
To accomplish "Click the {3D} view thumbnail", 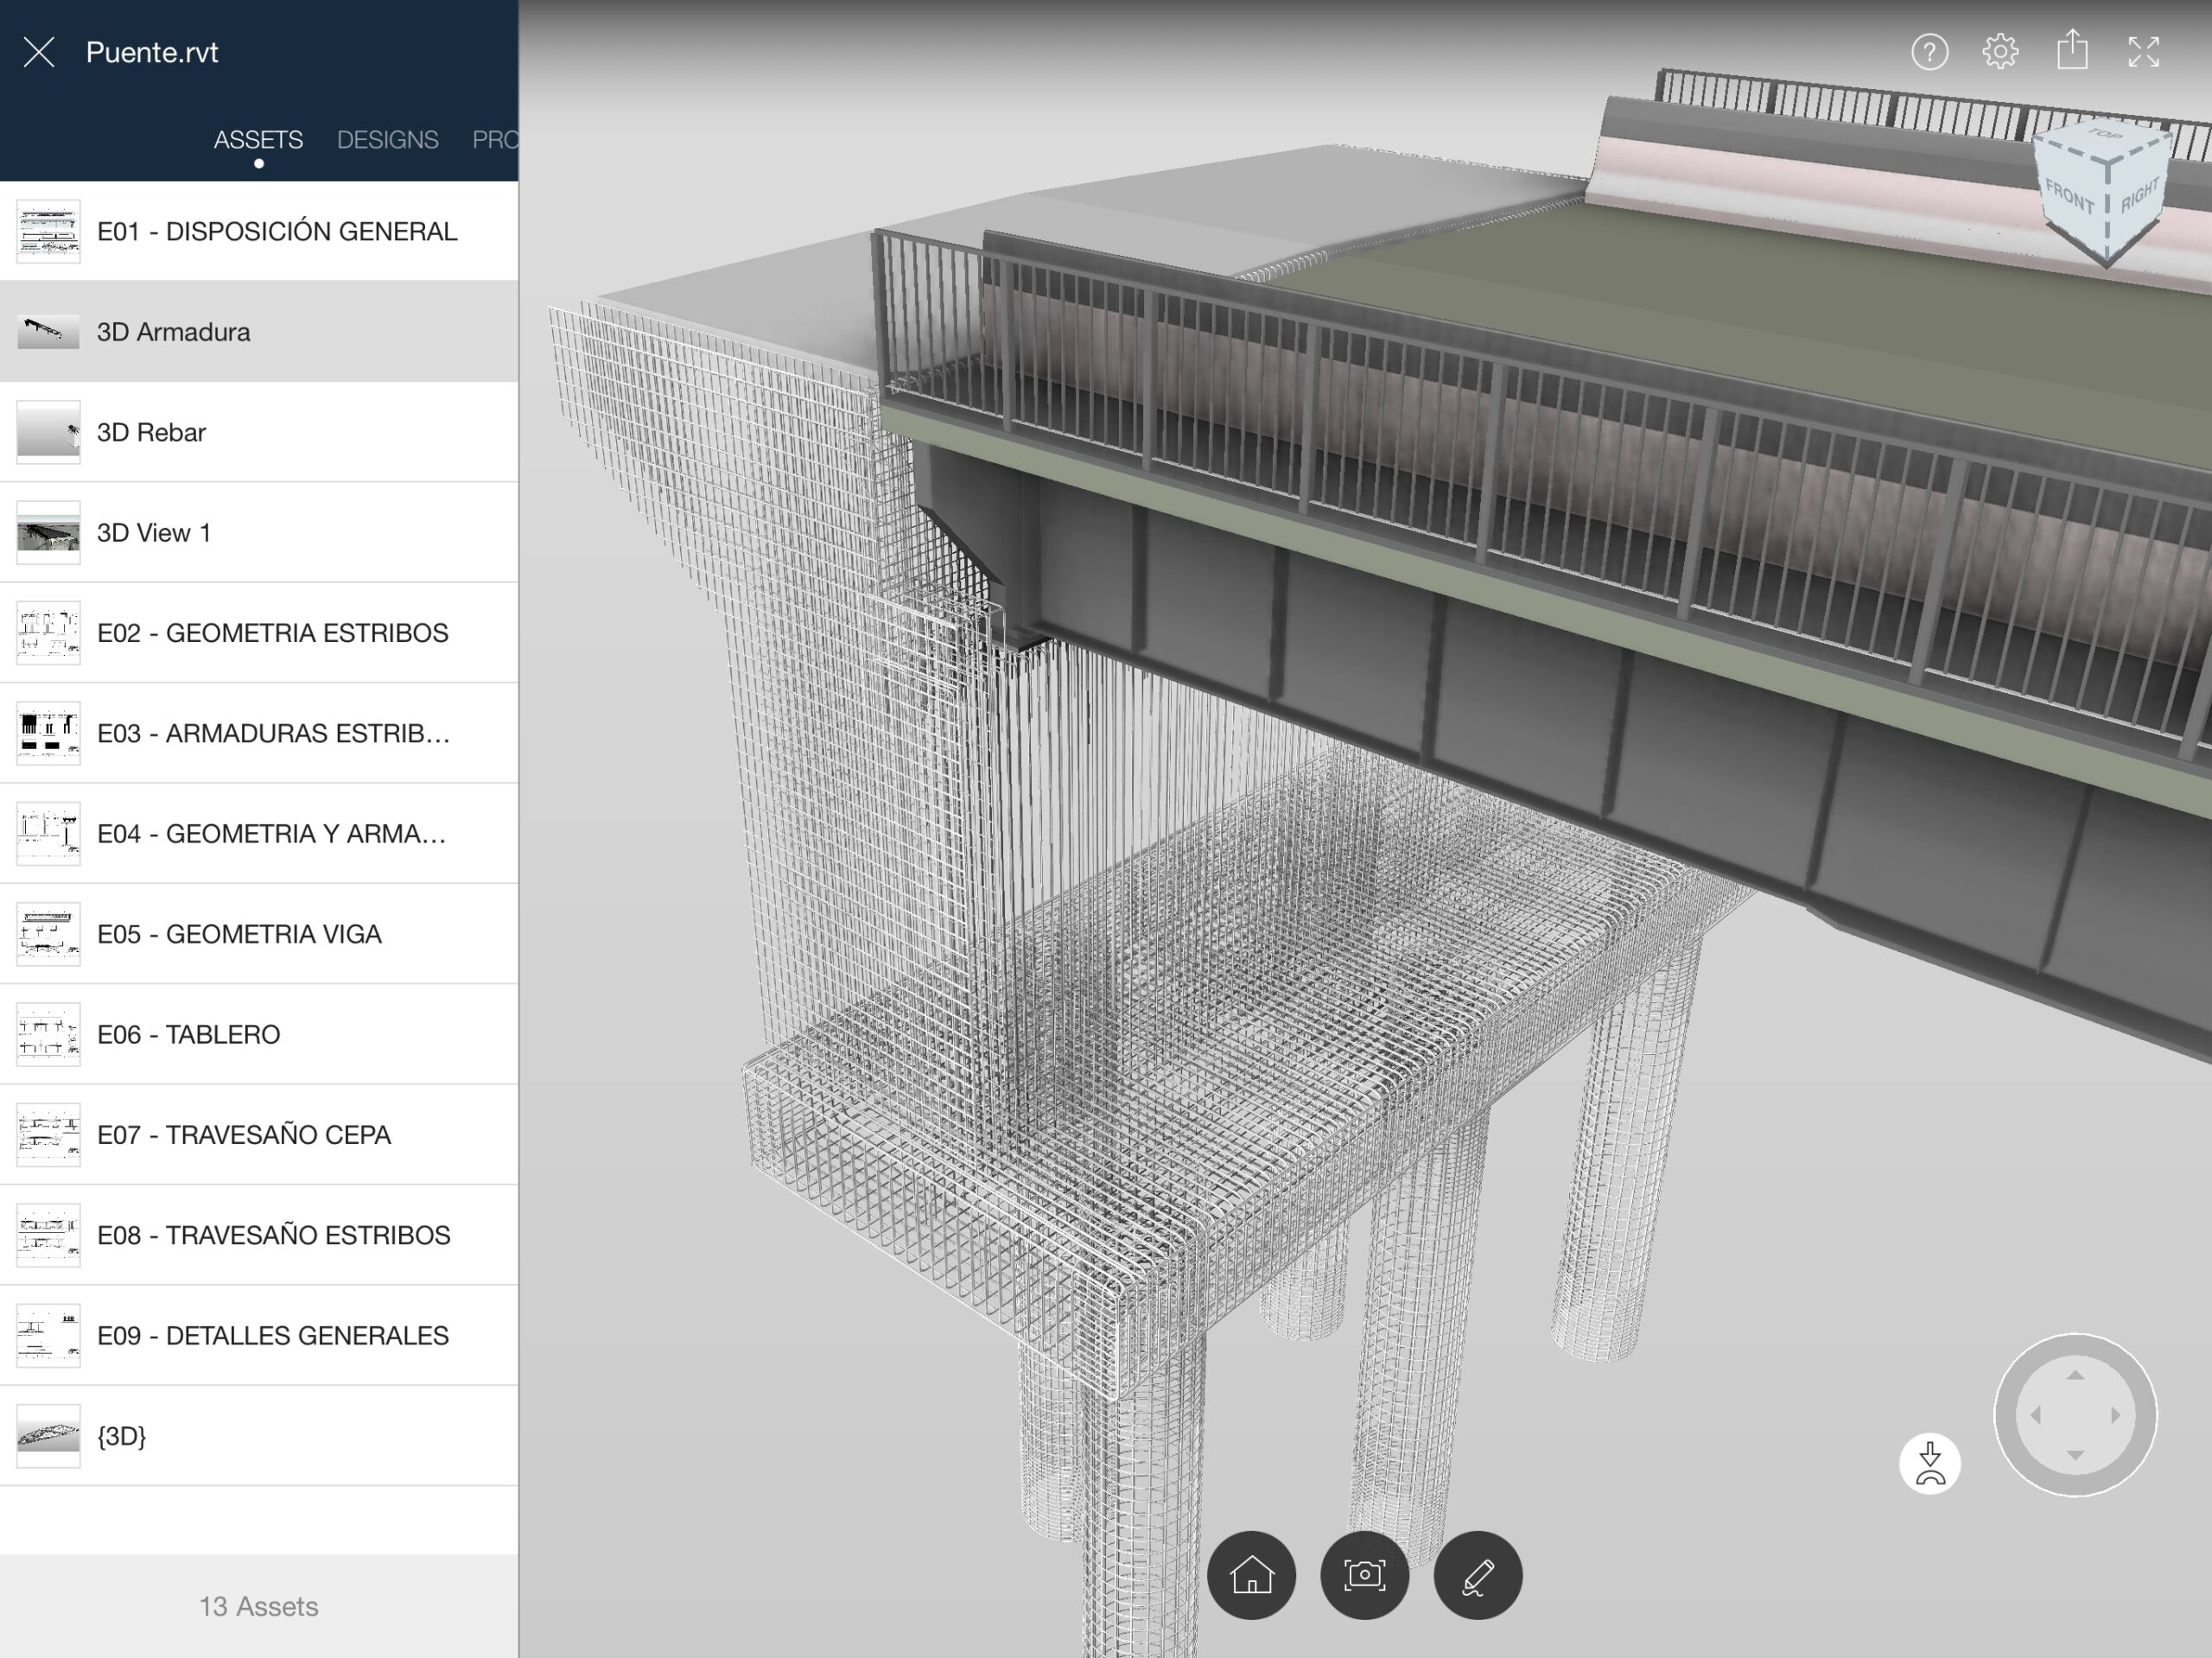I will (x=48, y=1436).
